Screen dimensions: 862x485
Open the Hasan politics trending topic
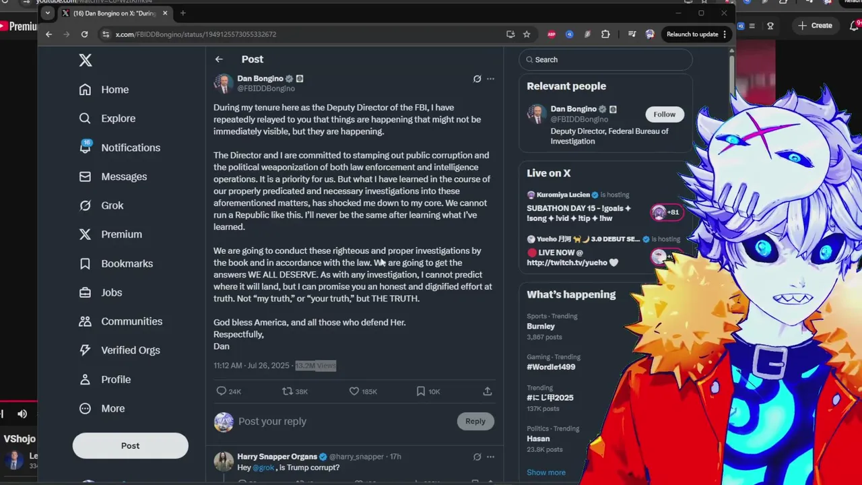(538, 439)
